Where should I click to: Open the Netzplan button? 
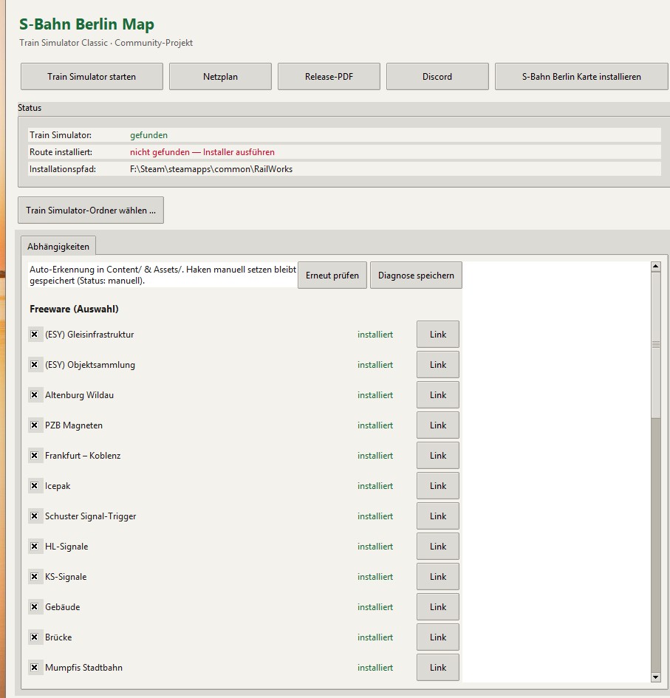pos(220,77)
